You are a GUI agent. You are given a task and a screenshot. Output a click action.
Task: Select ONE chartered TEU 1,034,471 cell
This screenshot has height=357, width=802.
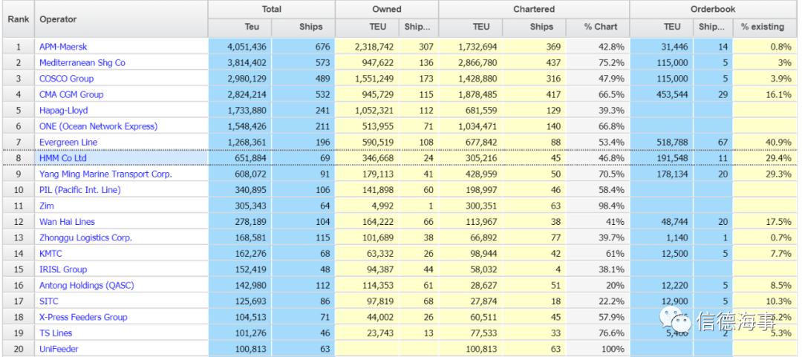471,126
